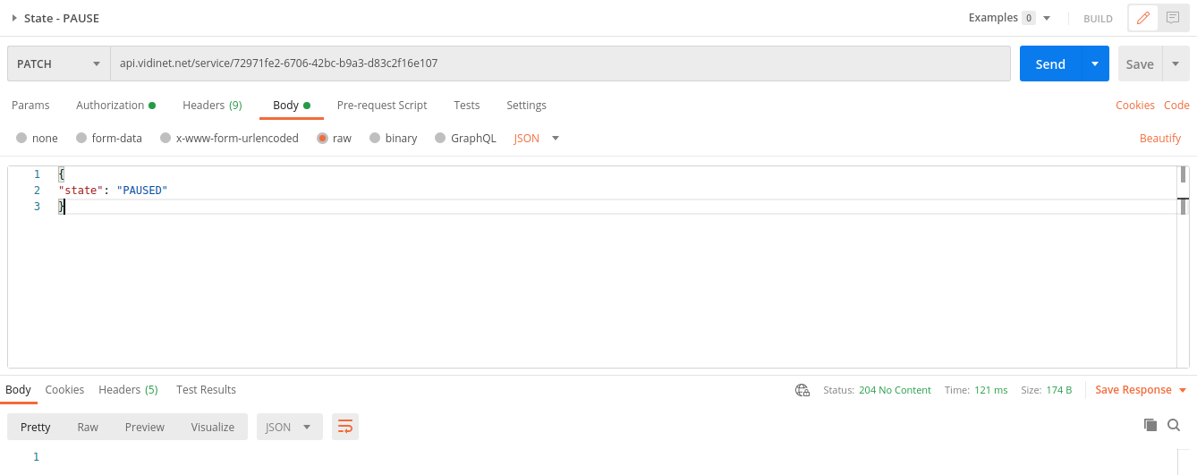The height and width of the screenshot is (475, 1197).
Task: Click the search icon in response
Action: pyautogui.click(x=1174, y=426)
